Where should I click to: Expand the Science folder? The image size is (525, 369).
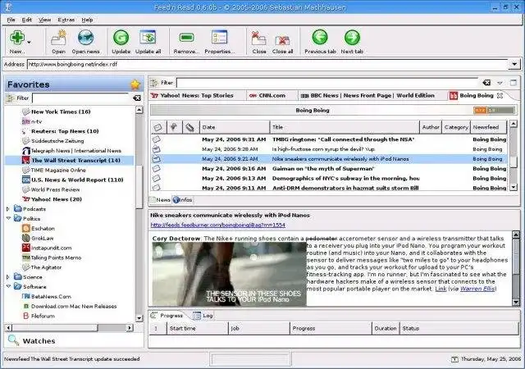tap(8, 277)
